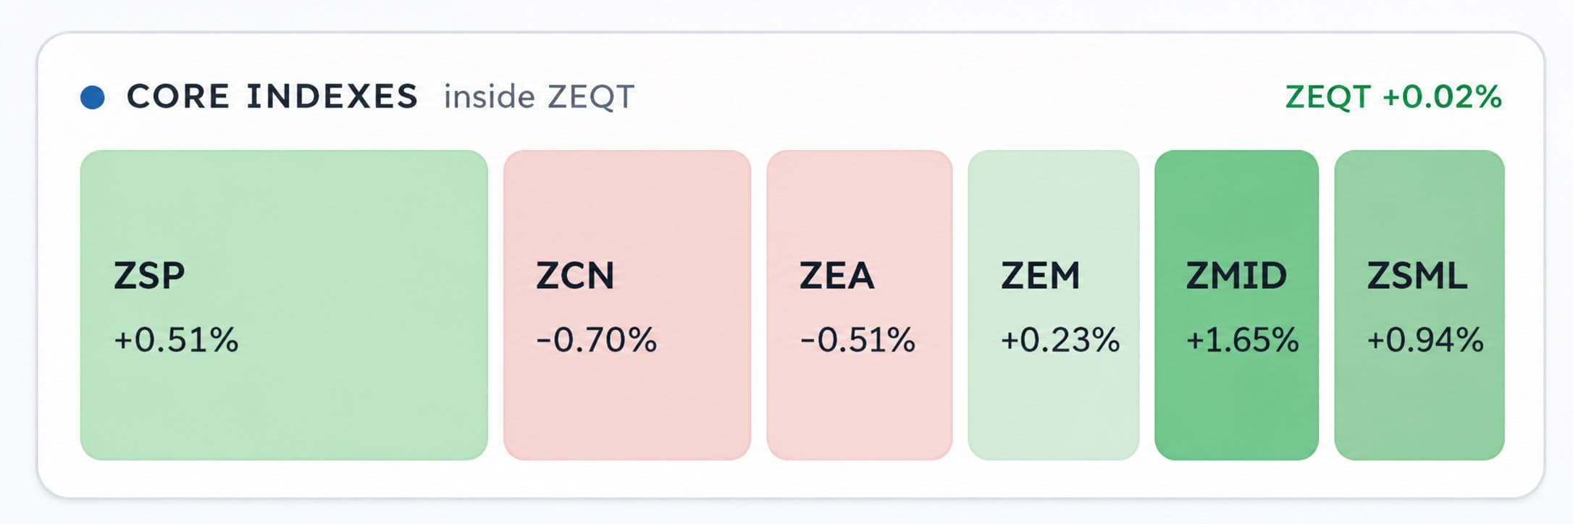Select the ZEA ticker label
Screen dimensions: 1573x524
click(x=836, y=276)
